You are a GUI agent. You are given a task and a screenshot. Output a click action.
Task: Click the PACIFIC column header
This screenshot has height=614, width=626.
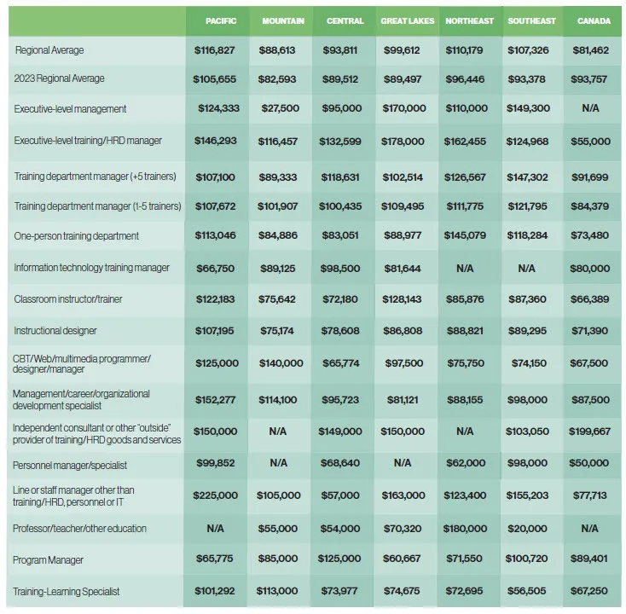click(x=221, y=21)
